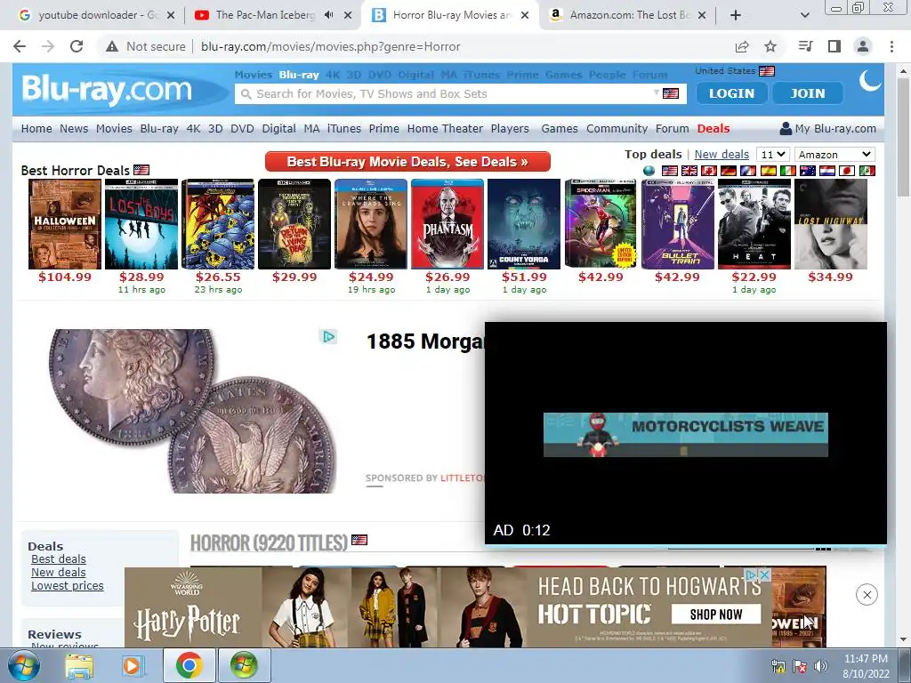Screen dimensions: 911x683
Task: Close the bottom banner with circled X
Action: point(867,595)
